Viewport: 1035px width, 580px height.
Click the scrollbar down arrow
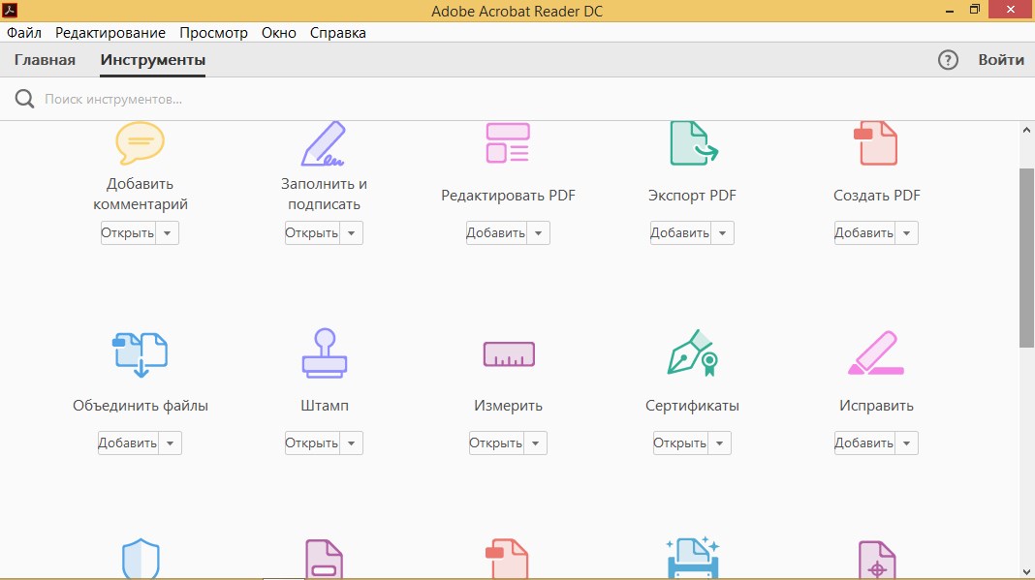click(x=1026, y=572)
